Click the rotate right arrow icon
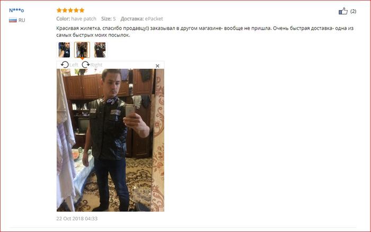Screen dimensions: 371x232 coord(86,65)
